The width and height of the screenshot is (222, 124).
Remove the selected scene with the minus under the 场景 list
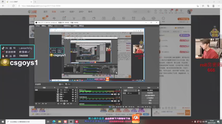(x=39, y=104)
